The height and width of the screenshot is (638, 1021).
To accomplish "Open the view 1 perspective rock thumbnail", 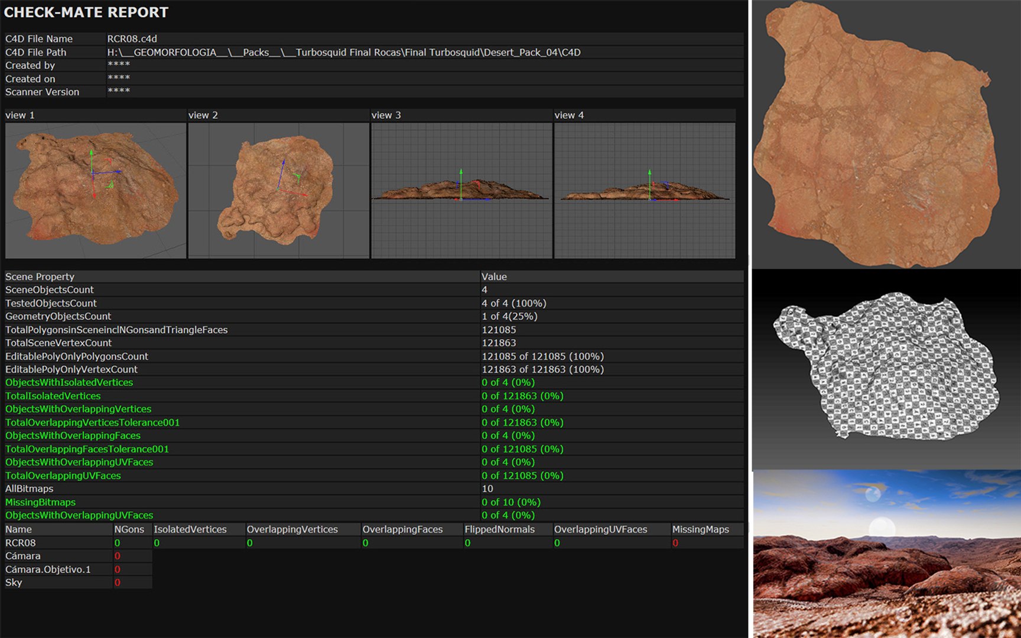I will pos(96,190).
